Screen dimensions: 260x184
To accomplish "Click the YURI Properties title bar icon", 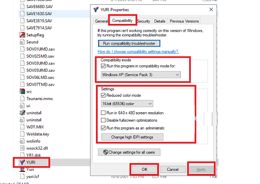I will [95, 9].
